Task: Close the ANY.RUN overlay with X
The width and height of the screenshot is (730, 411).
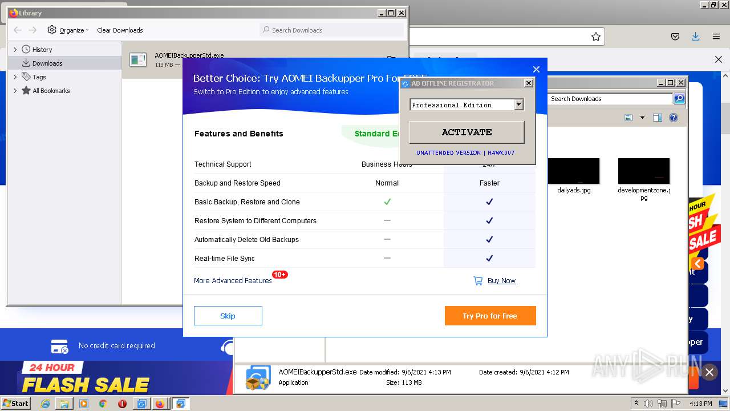Action: coord(709,372)
